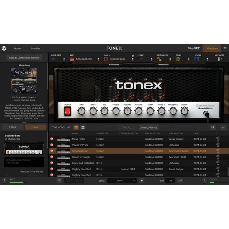Click Back to Collections Browser button

[24, 58]
